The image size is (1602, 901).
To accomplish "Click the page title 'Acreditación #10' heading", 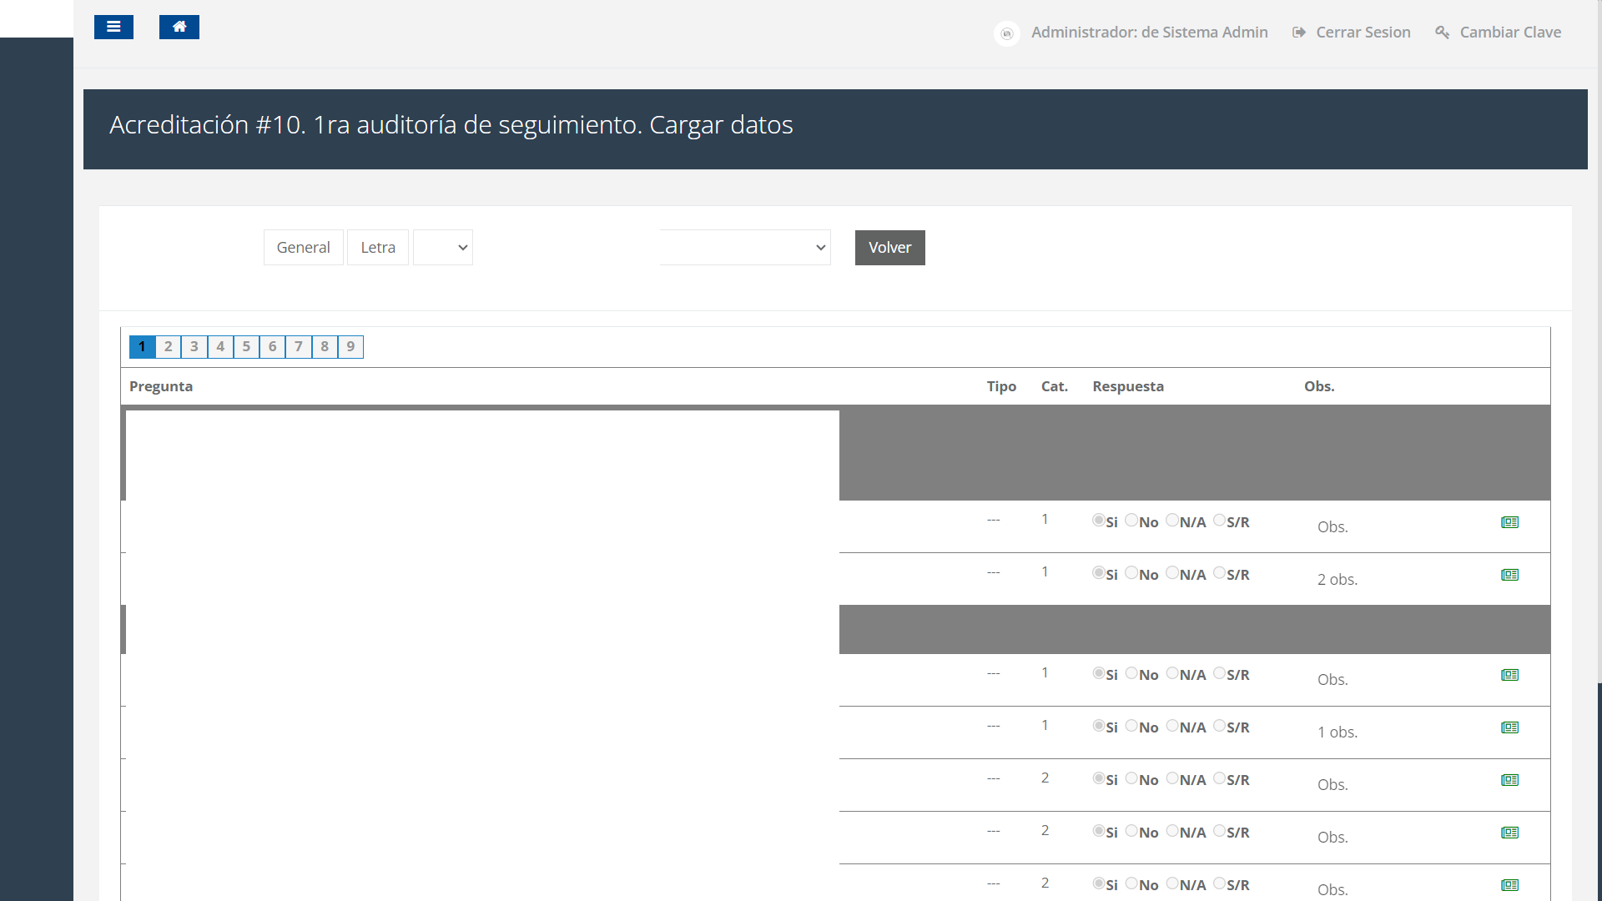I will click(x=451, y=125).
